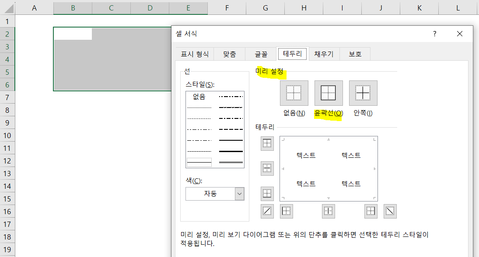The width and height of the screenshot is (479, 257).
Task: Open the 표시 형식 tab
Action: (x=194, y=54)
